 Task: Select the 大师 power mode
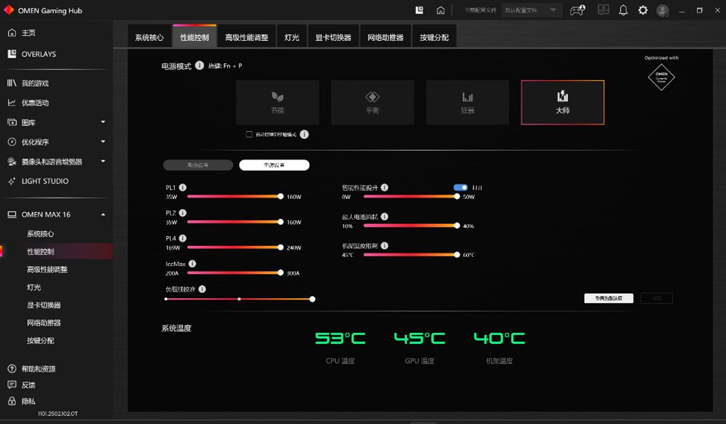(562, 102)
